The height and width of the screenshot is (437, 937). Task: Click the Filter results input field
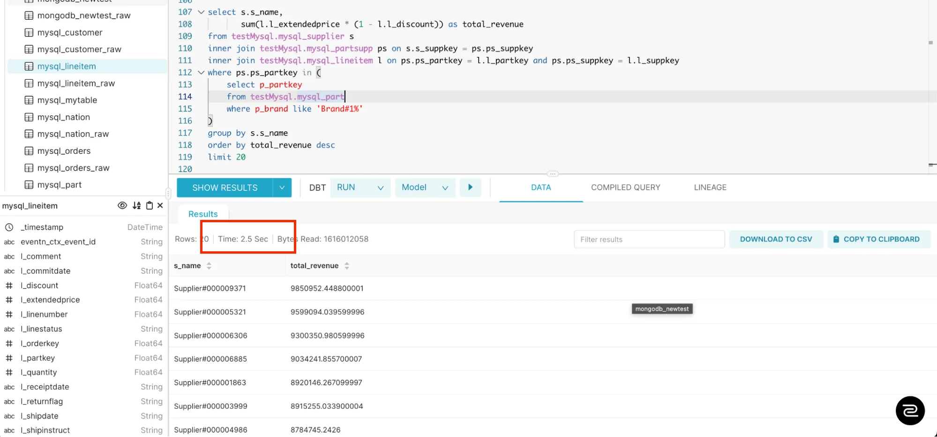[x=649, y=239]
